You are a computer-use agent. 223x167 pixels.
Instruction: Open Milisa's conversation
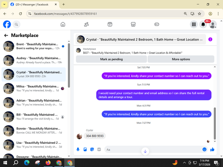tap(34, 89)
